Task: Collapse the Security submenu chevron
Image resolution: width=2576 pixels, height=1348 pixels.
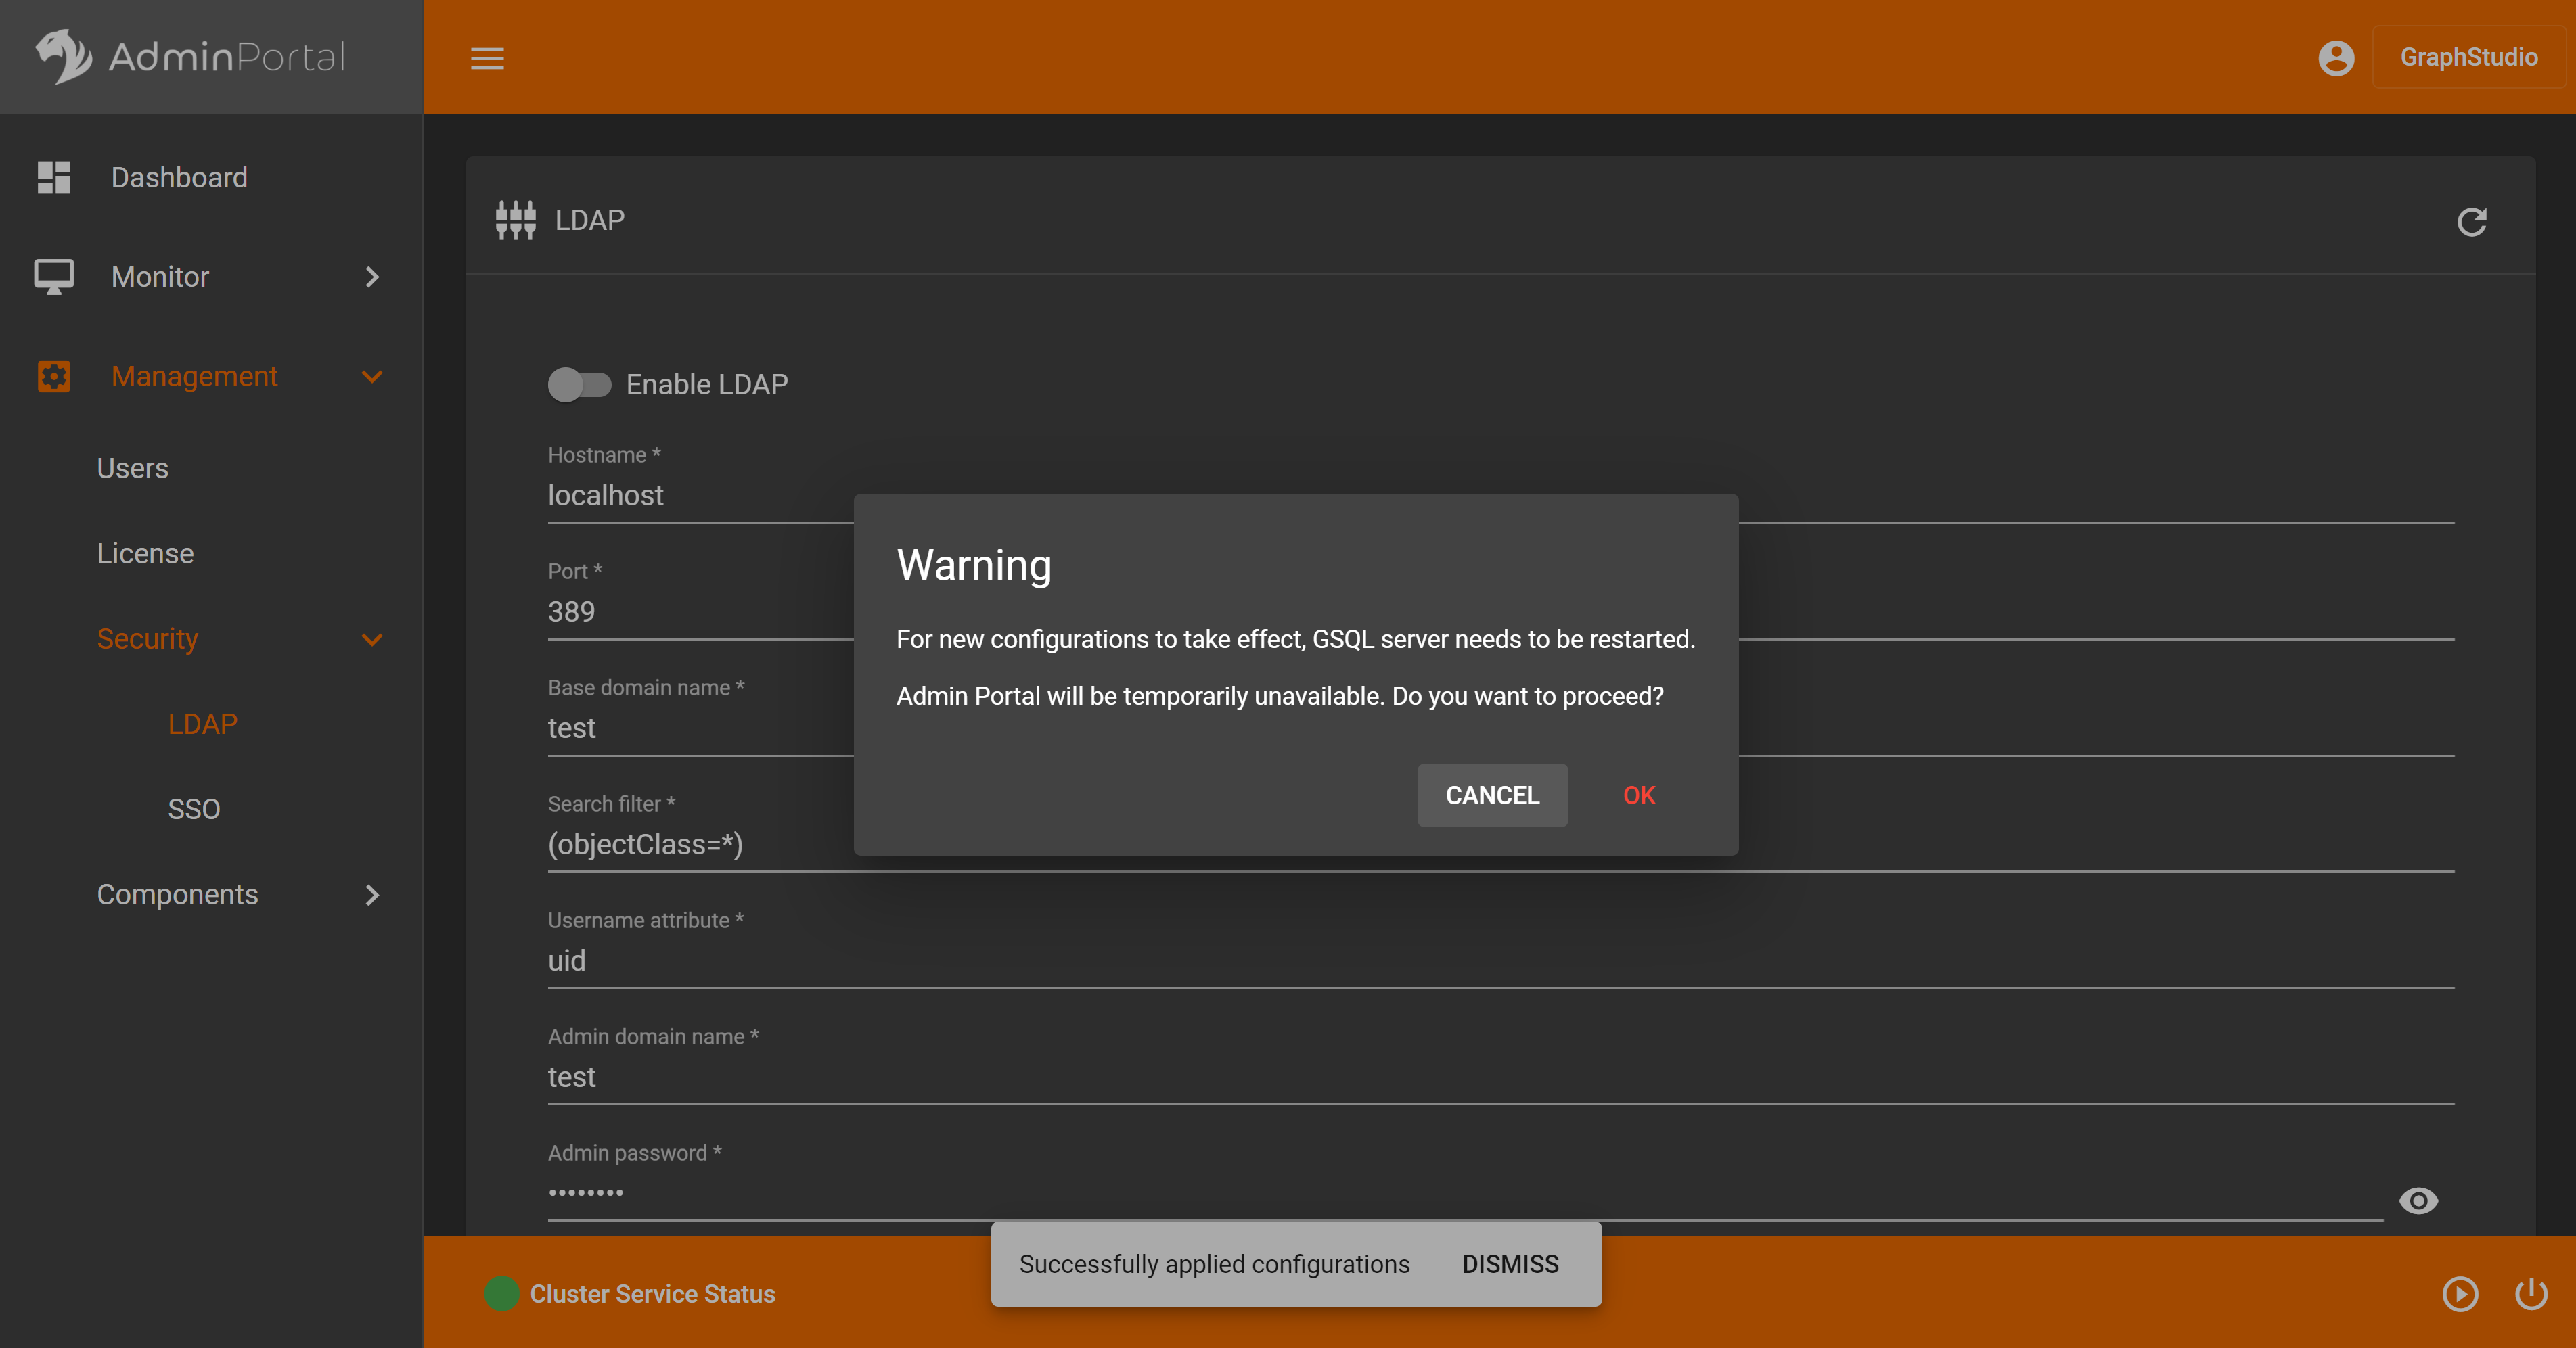Action: [x=372, y=640]
